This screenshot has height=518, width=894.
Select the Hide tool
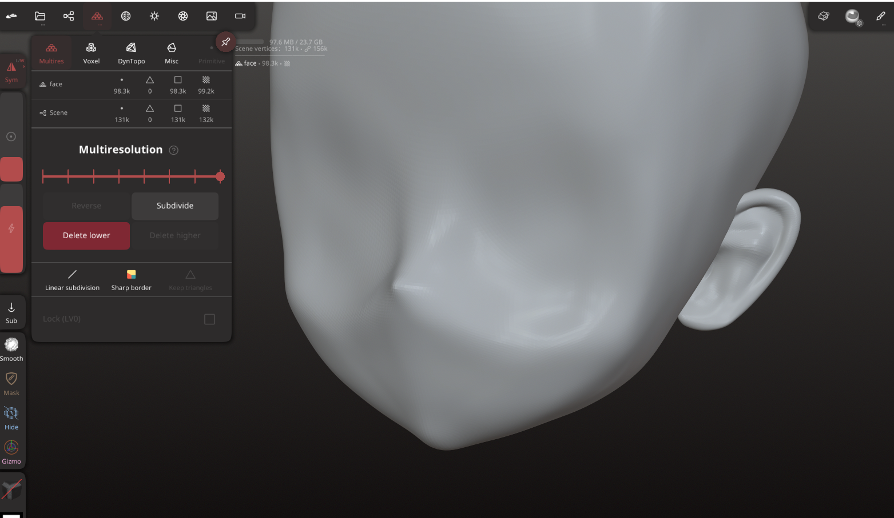tap(11, 417)
